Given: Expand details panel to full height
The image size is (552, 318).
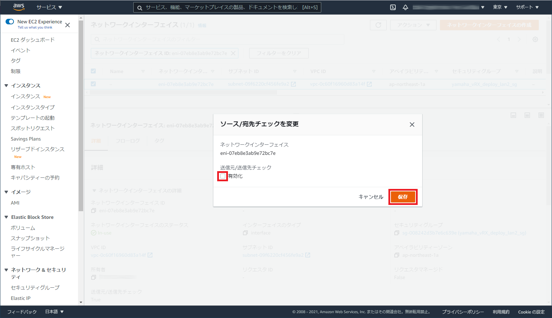Looking at the screenshot, I should point(541,115).
